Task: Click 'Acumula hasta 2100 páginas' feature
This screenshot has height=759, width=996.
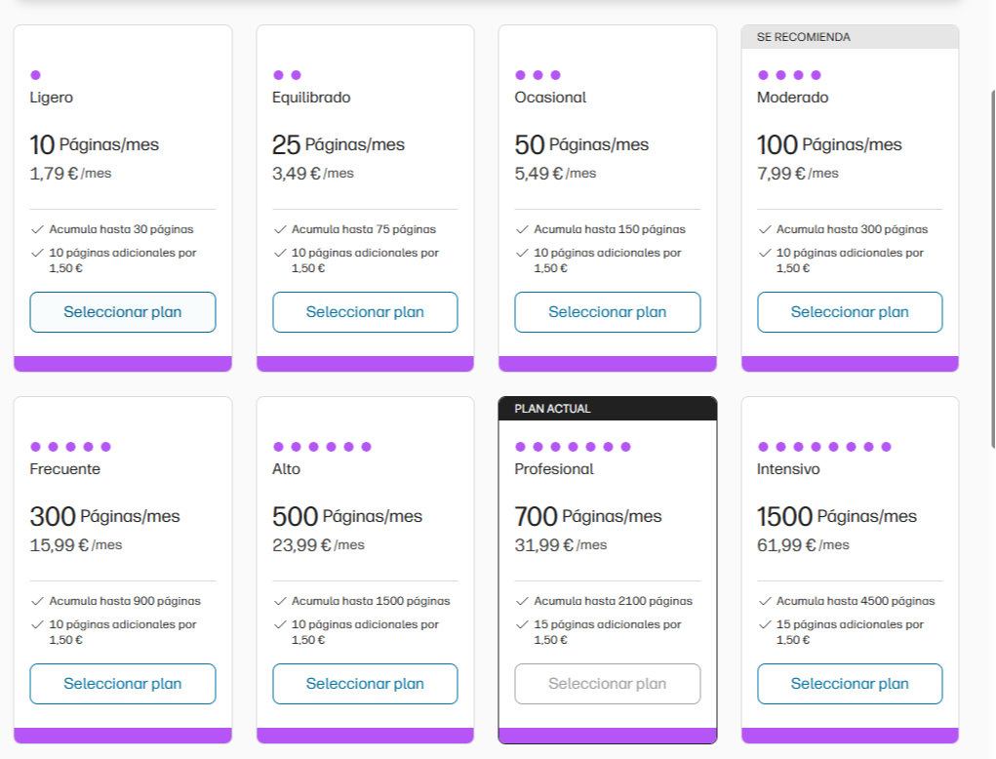Action: click(614, 601)
